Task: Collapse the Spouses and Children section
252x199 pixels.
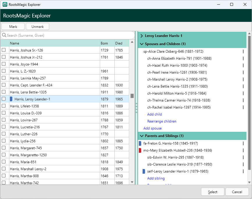Action: pos(142,44)
